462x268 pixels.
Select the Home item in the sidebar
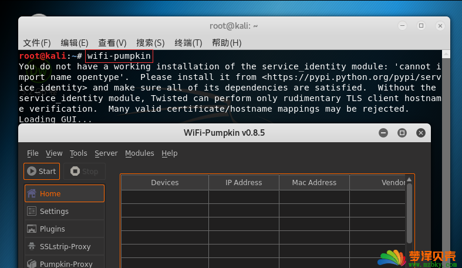click(65, 193)
